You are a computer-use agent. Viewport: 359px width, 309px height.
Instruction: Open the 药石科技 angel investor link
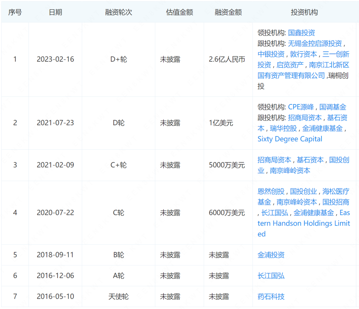click(x=271, y=297)
